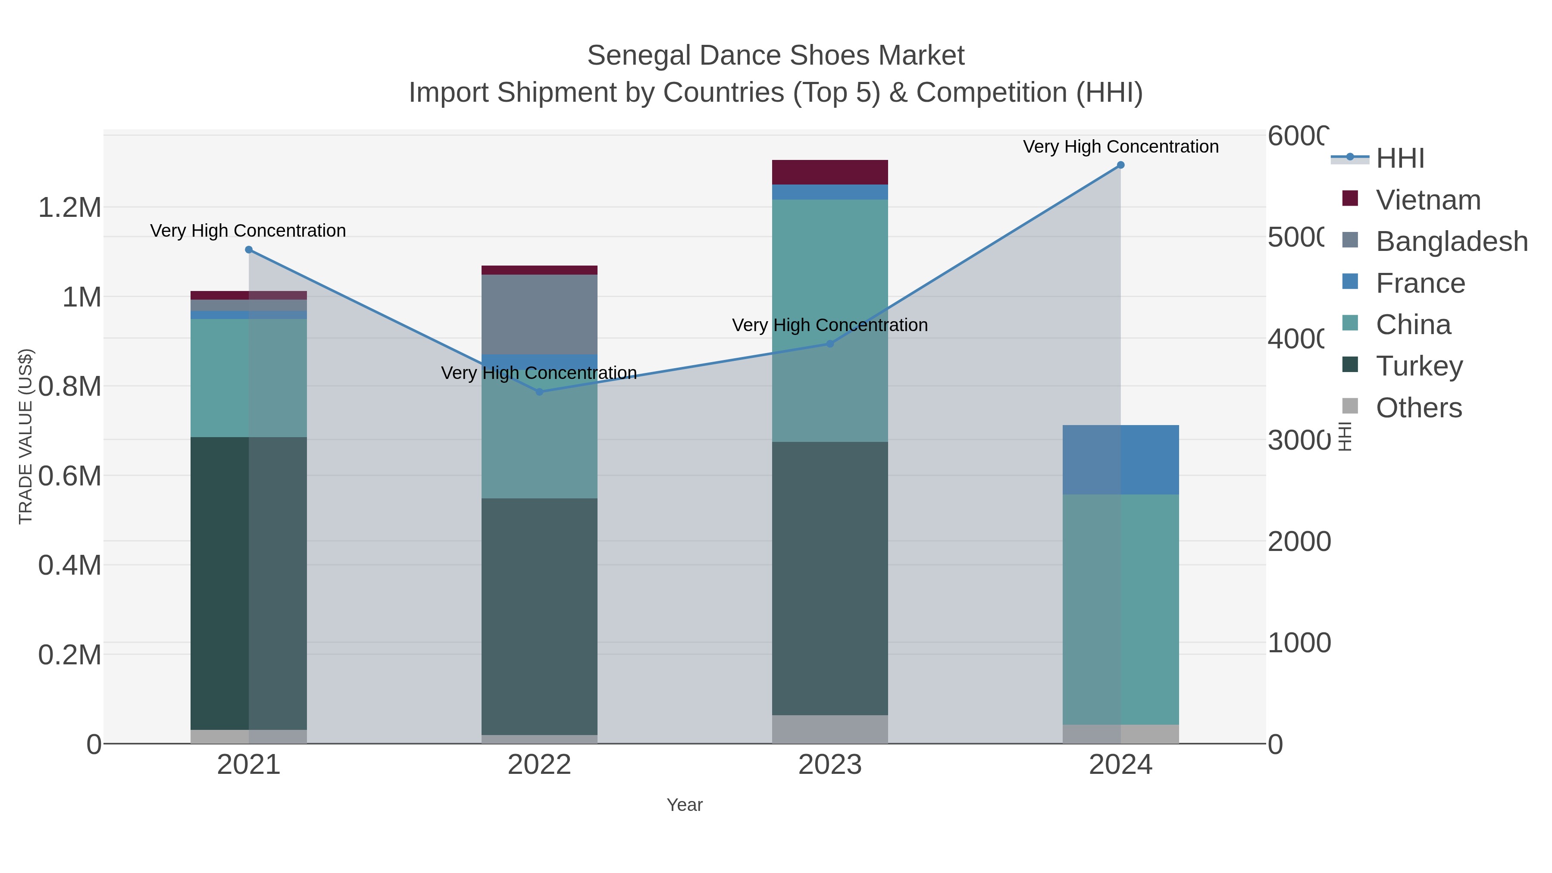Click the Others bar segment in 2023
Viewport: 1552px width, 873px height.
point(829,729)
